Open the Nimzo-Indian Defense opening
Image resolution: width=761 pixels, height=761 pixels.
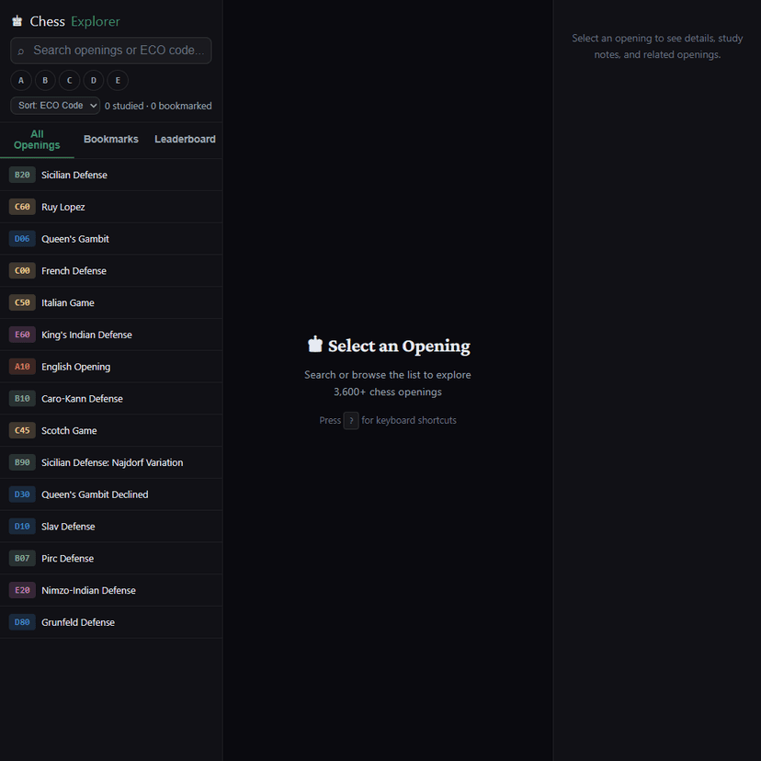click(88, 590)
